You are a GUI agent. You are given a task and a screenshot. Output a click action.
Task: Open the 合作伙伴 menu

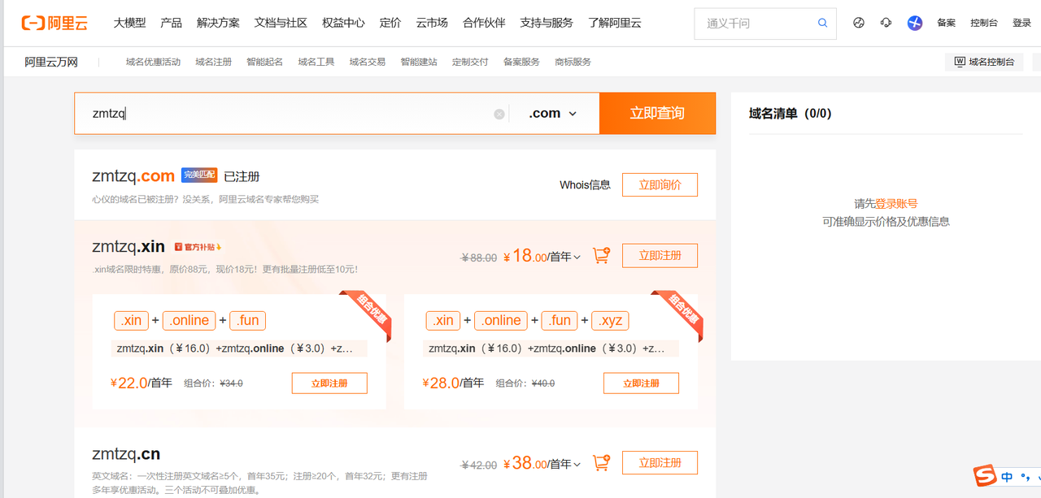tap(484, 23)
